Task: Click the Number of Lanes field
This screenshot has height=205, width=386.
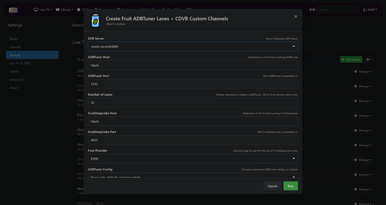Action: pos(193,102)
